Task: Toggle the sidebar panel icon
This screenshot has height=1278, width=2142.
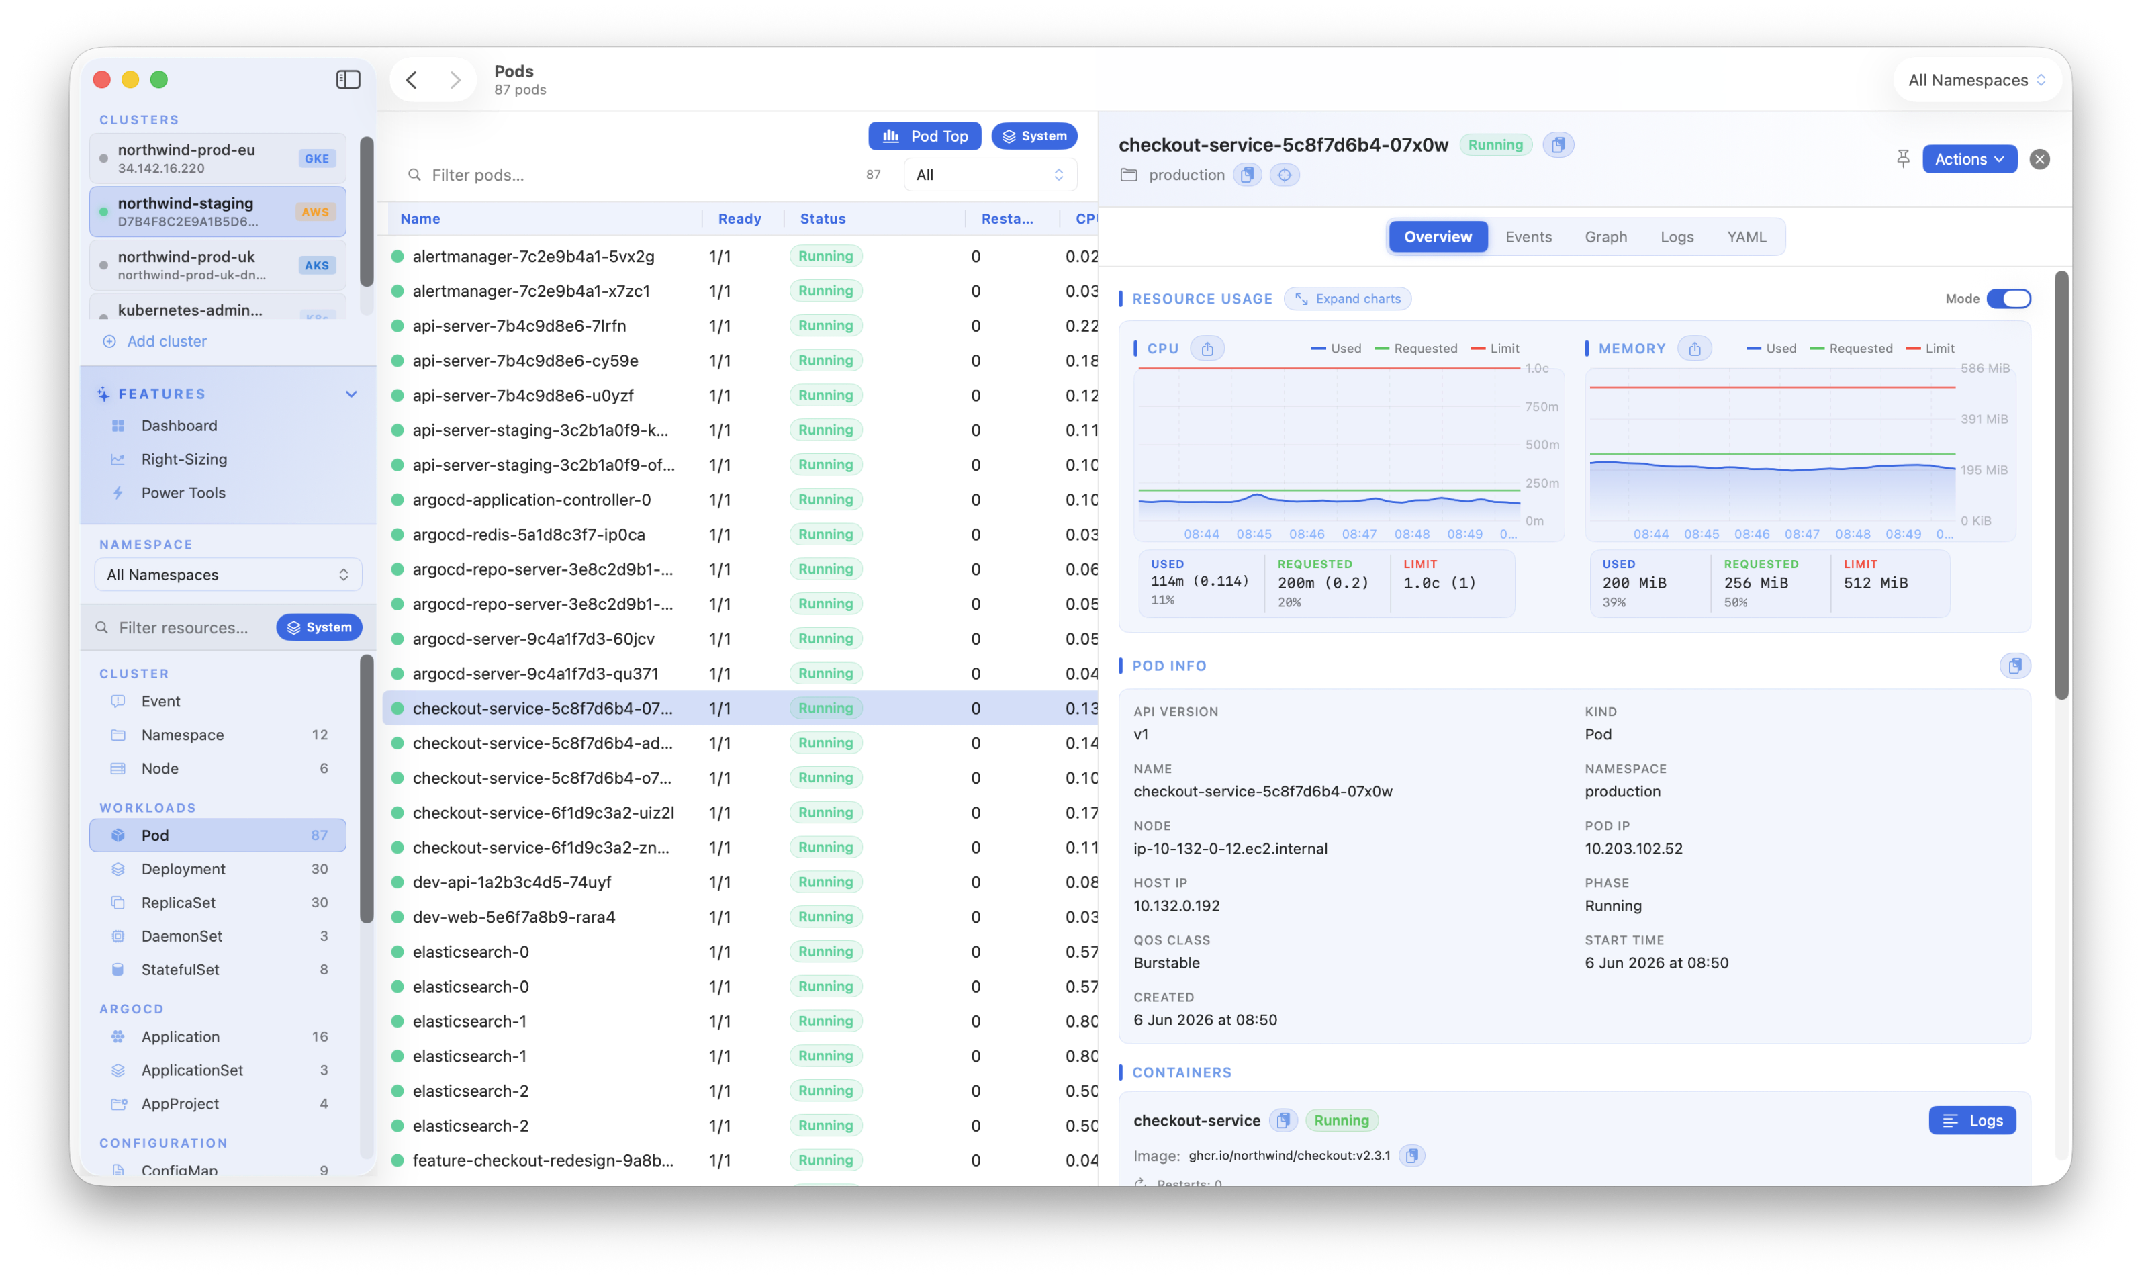Action: [348, 79]
